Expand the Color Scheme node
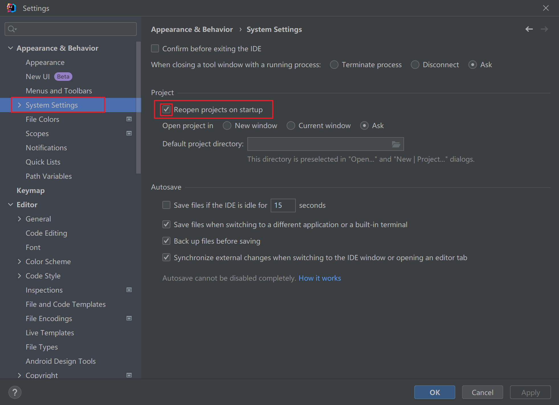 point(19,262)
